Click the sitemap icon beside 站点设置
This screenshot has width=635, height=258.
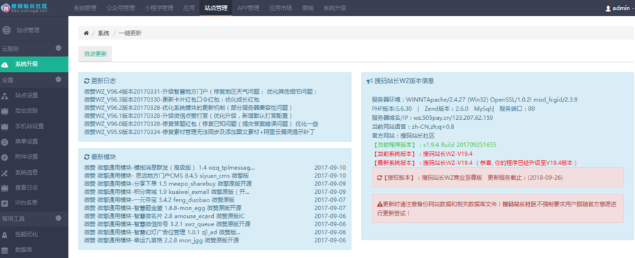[5, 96]
